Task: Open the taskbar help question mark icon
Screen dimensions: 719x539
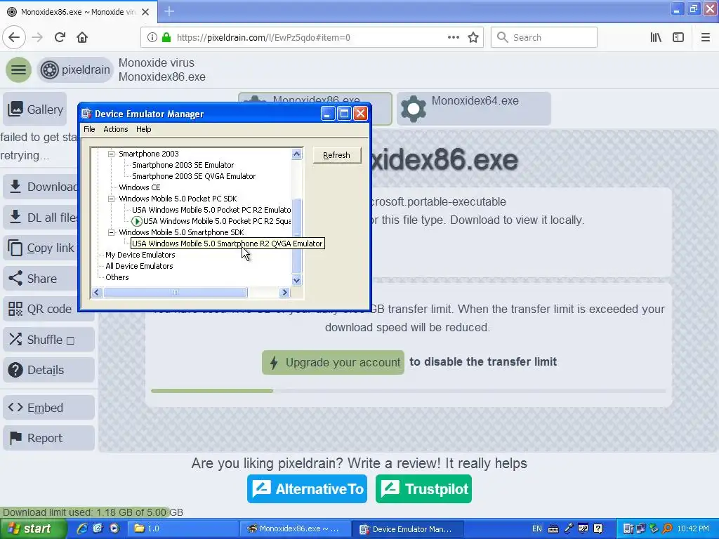Action: pyautogui.click(x=598, y=528)
